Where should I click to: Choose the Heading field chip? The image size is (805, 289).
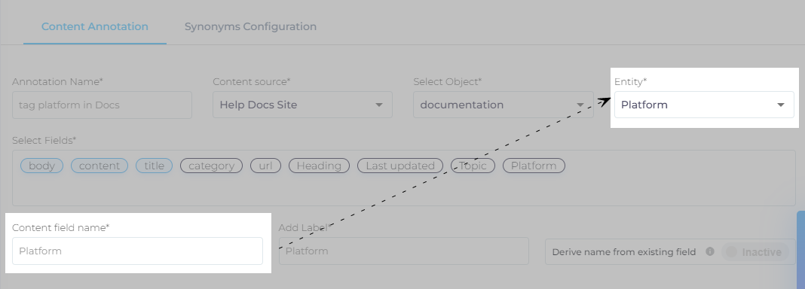[x=319, y=166]
